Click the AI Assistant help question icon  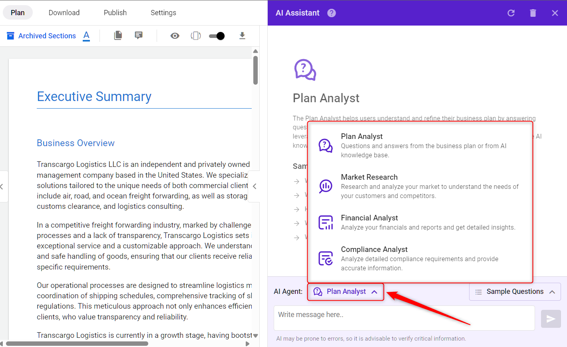[332, 13]
